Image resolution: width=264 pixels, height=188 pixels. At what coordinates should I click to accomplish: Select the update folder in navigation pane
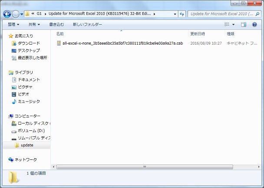point(27,145)
